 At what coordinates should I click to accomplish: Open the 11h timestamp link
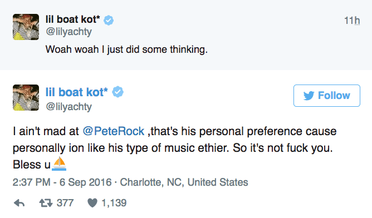pyautogui.click(x=352, y=21)
